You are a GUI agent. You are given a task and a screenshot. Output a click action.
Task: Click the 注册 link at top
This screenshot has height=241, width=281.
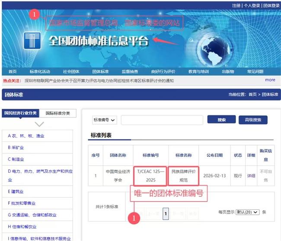point(236,6)
